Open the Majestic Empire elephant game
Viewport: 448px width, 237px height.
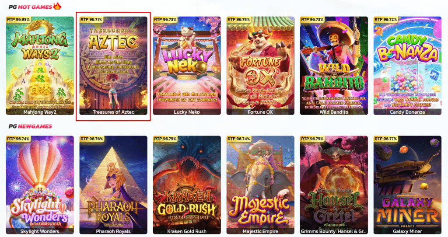click(260, 185)
